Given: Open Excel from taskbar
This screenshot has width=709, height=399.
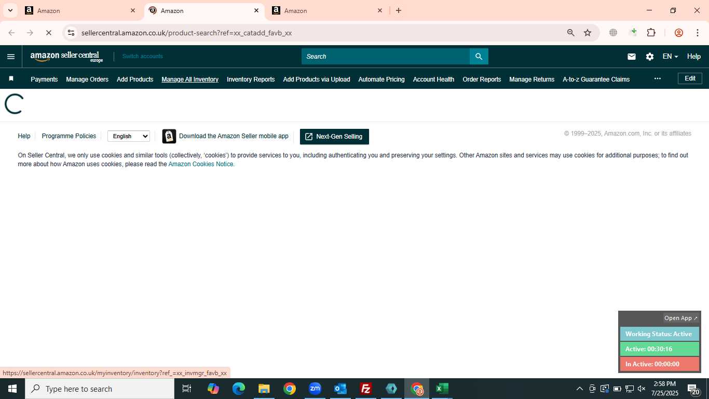Looking at the screenshot, I should 442,389.
